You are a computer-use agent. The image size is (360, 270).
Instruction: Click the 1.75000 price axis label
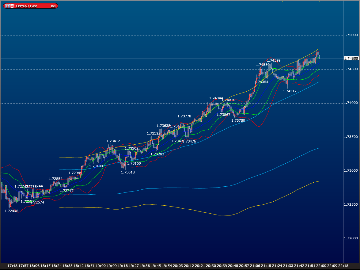click(x=351, y=35)
